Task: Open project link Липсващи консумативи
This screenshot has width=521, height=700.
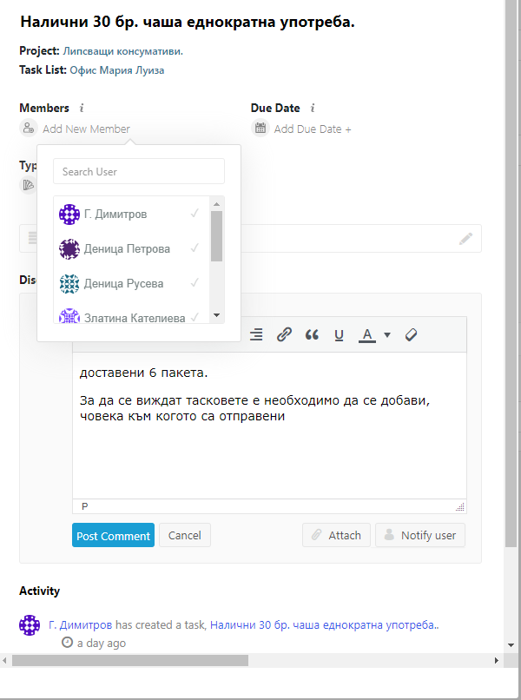Action: 122,51
